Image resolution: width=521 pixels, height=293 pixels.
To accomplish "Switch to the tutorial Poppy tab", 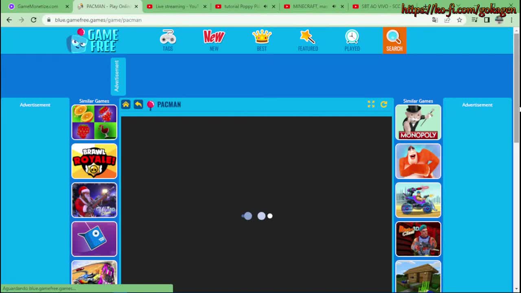I will [242, 7].
